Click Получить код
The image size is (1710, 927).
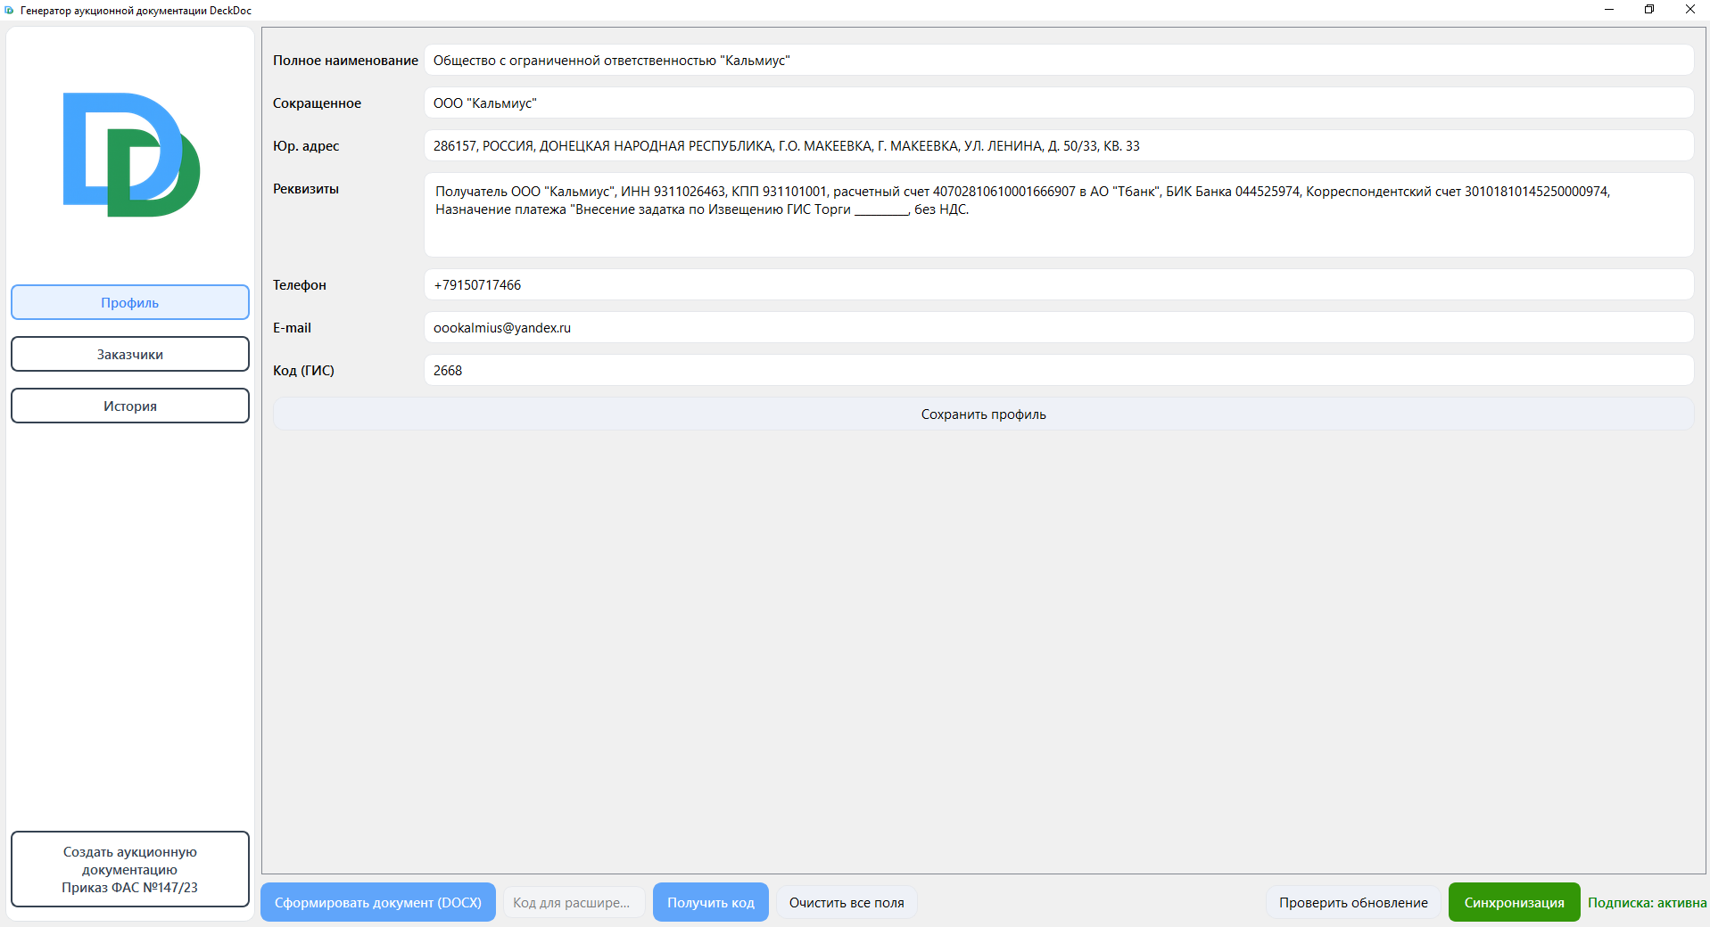[709, 902]
